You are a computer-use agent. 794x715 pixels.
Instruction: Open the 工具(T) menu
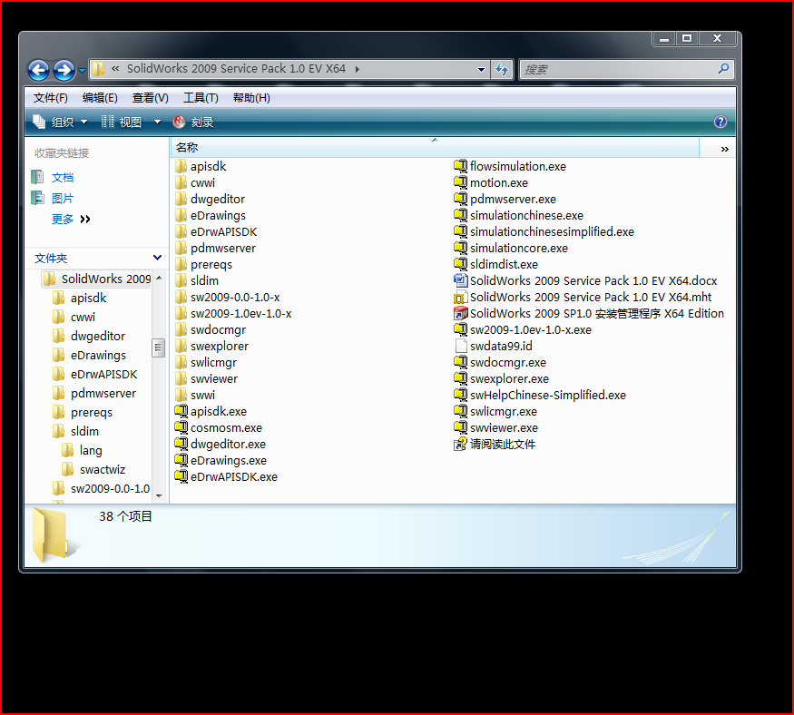[x=201, y=97]
